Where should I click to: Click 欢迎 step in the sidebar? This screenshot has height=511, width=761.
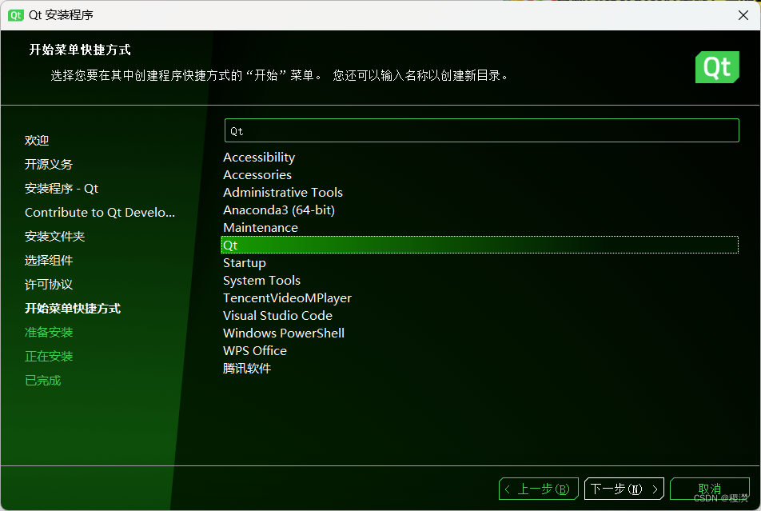(37, 141)
